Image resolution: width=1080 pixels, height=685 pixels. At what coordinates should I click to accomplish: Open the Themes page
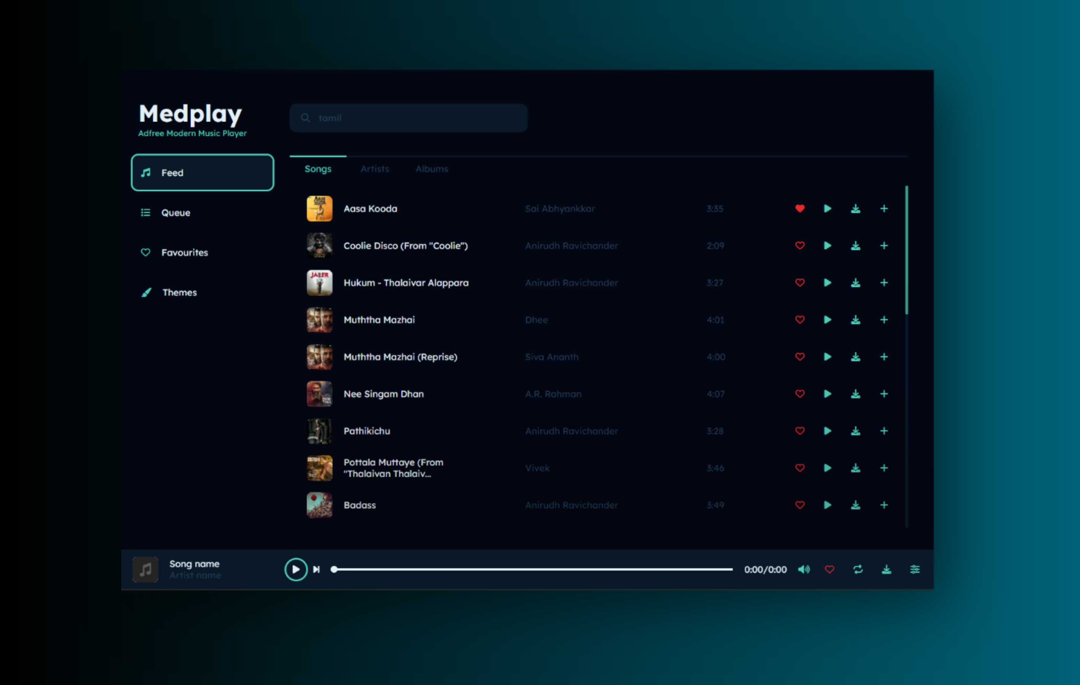pos(179,292)
